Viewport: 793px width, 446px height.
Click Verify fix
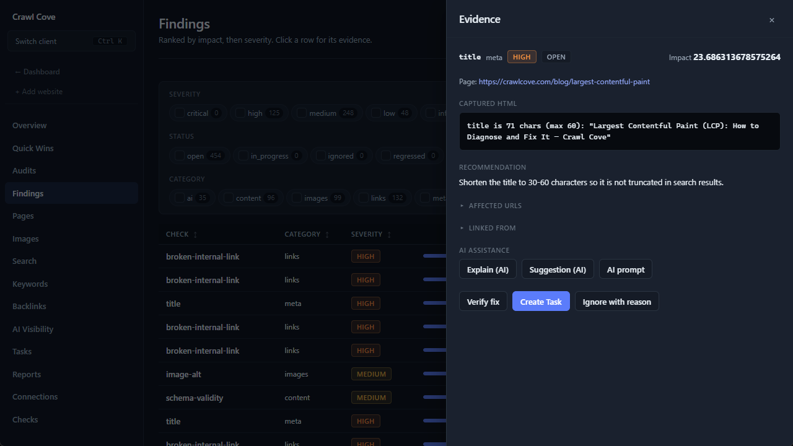click(x=483, y=302)
